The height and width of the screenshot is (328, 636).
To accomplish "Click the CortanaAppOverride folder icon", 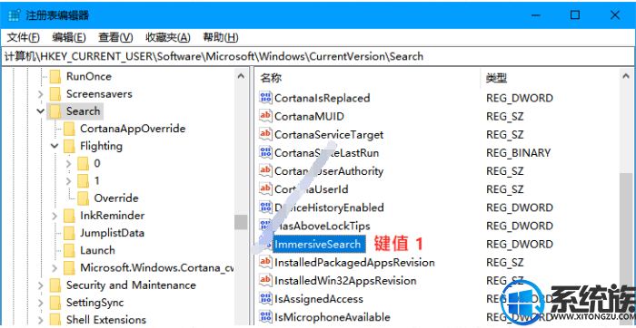I will pos(69,129).
